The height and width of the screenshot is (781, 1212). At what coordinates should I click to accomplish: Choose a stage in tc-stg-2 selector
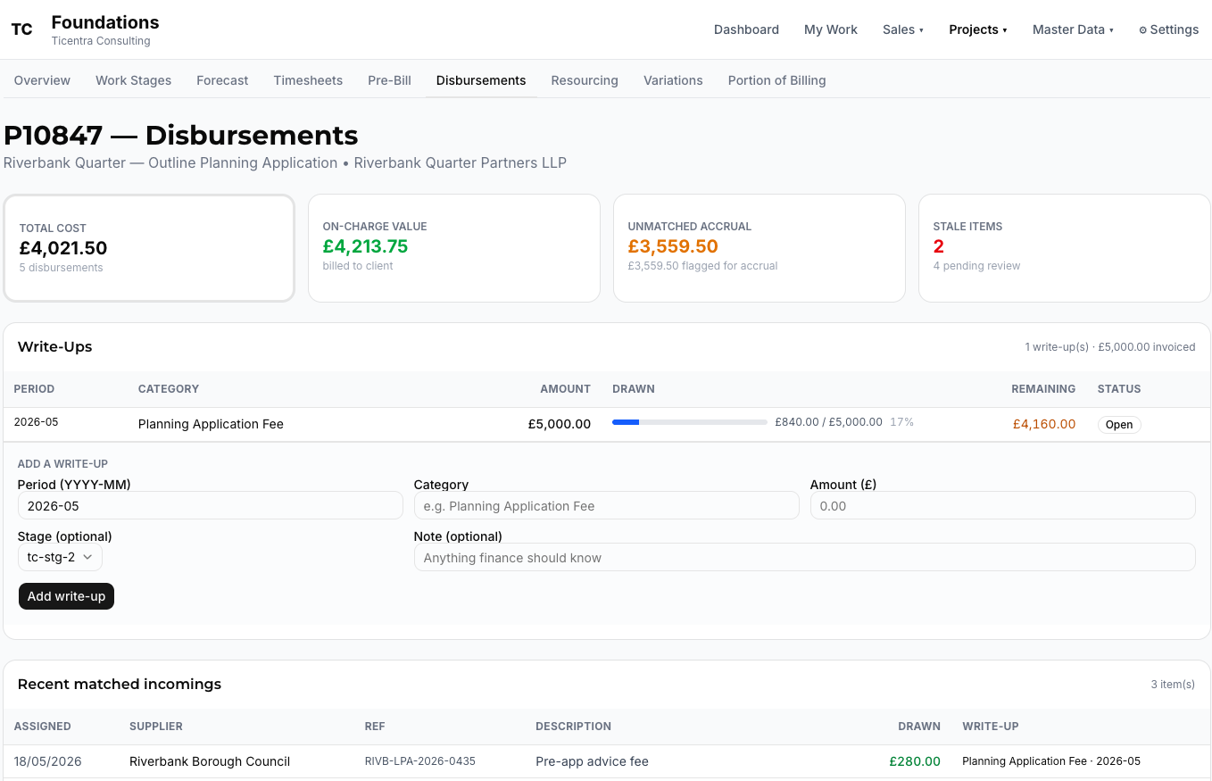(x=60, y=557)
